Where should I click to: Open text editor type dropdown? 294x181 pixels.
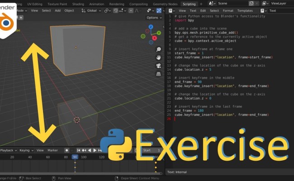tap(171, 11)
